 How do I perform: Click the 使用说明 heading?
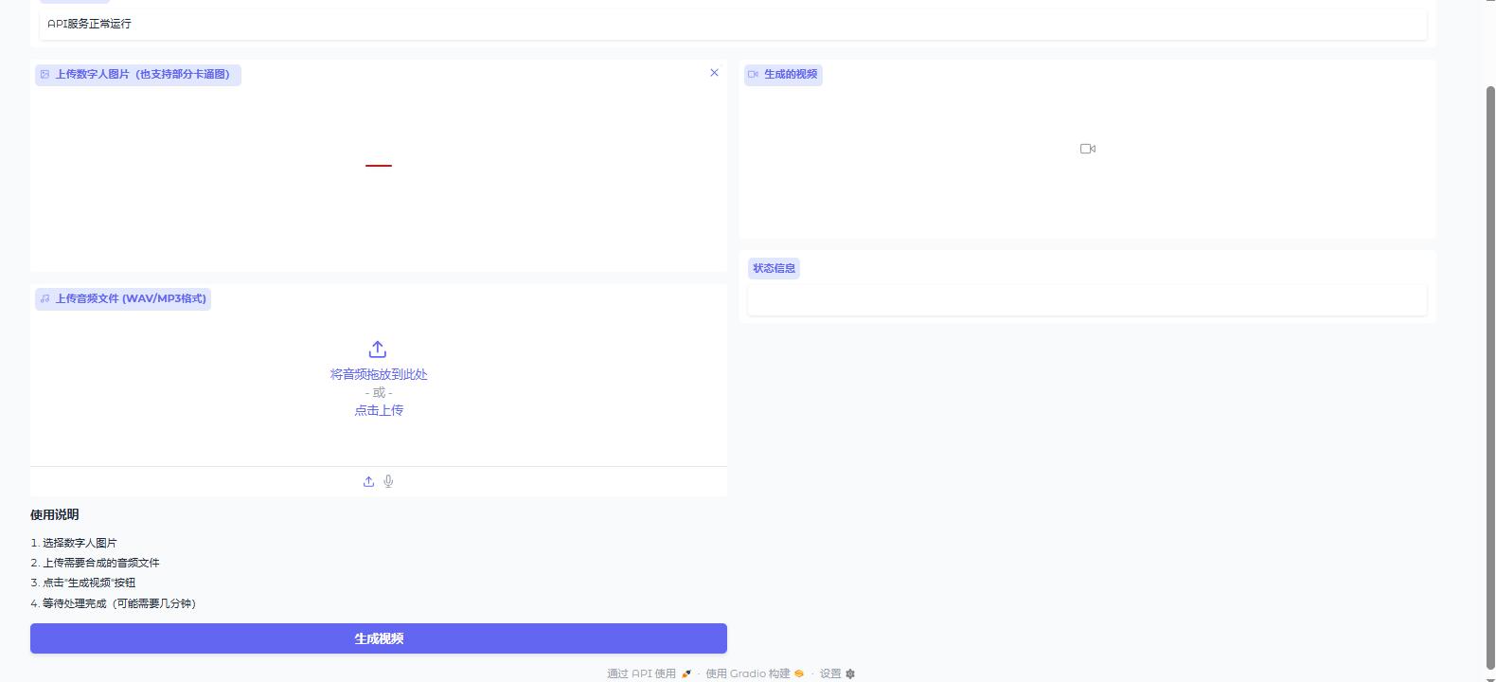[x=55, y=514]
